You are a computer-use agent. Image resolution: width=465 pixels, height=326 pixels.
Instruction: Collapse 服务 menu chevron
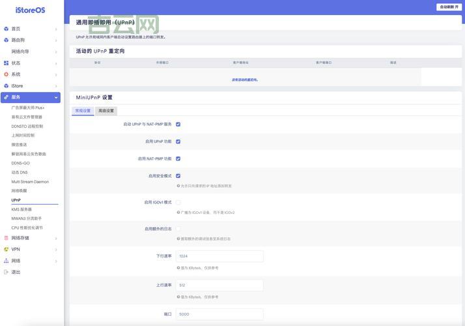tap(56, 97)
